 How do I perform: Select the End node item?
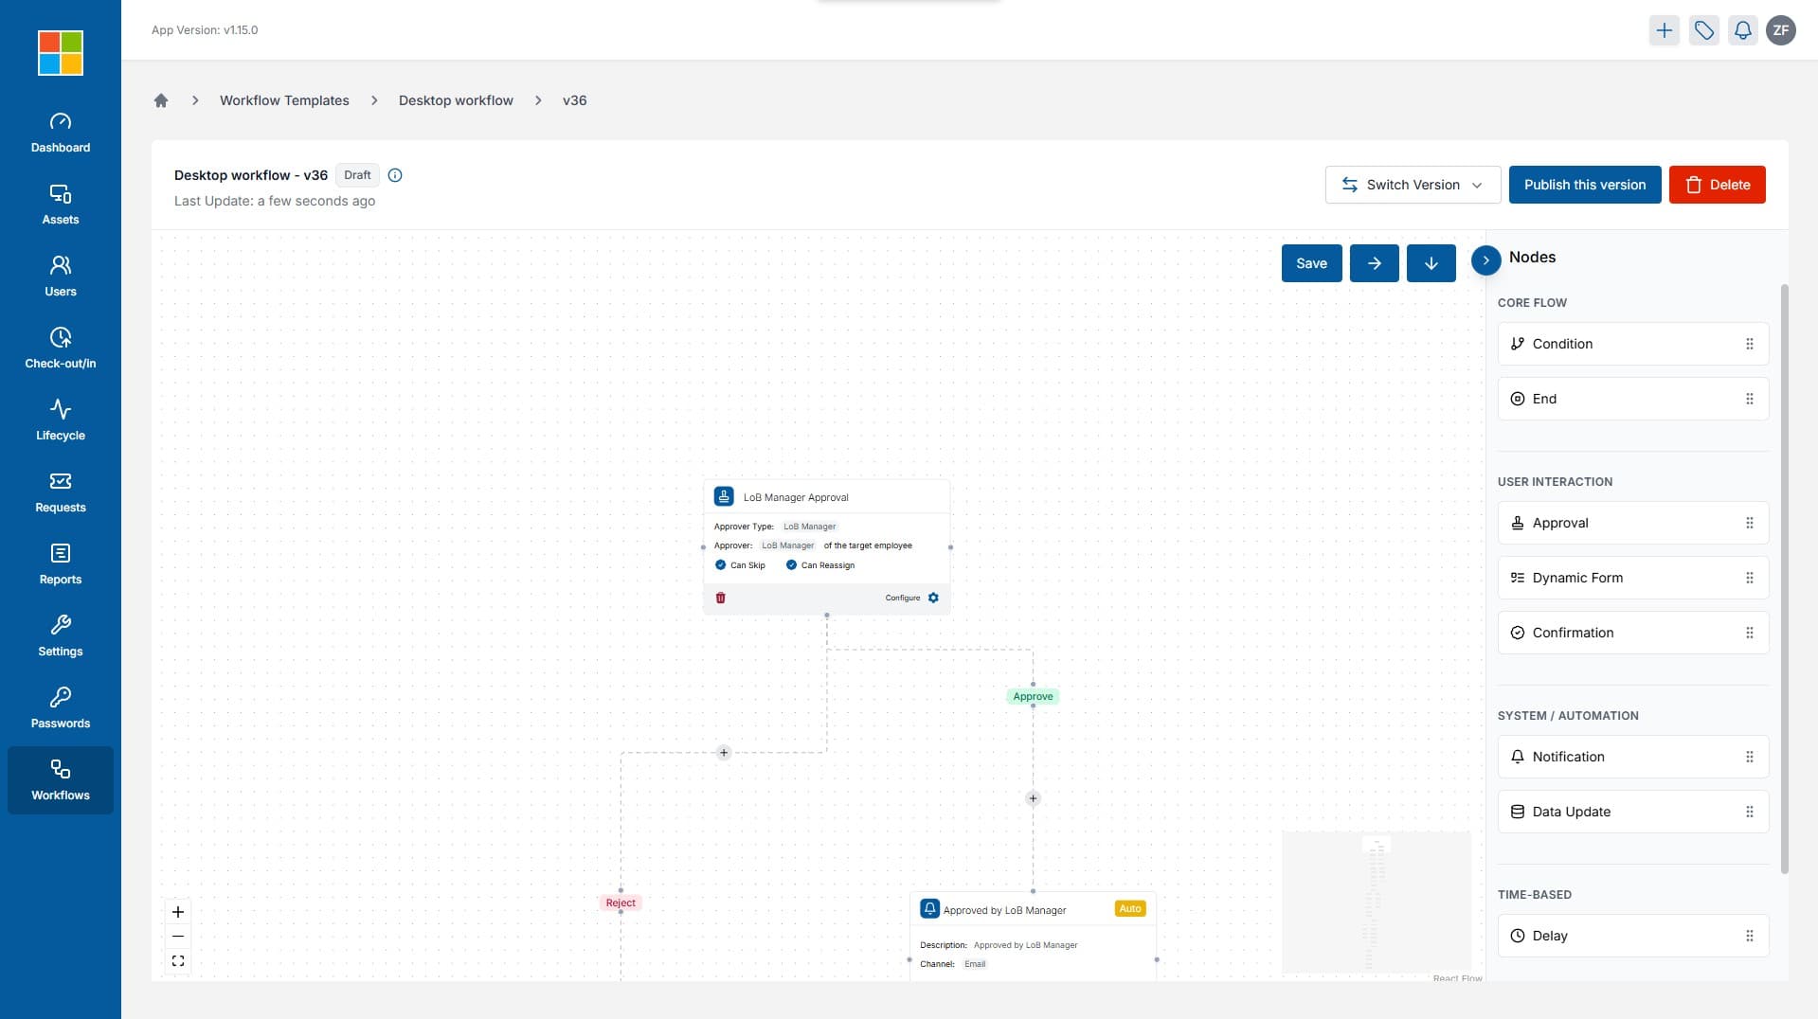(x=1633, y=399)
